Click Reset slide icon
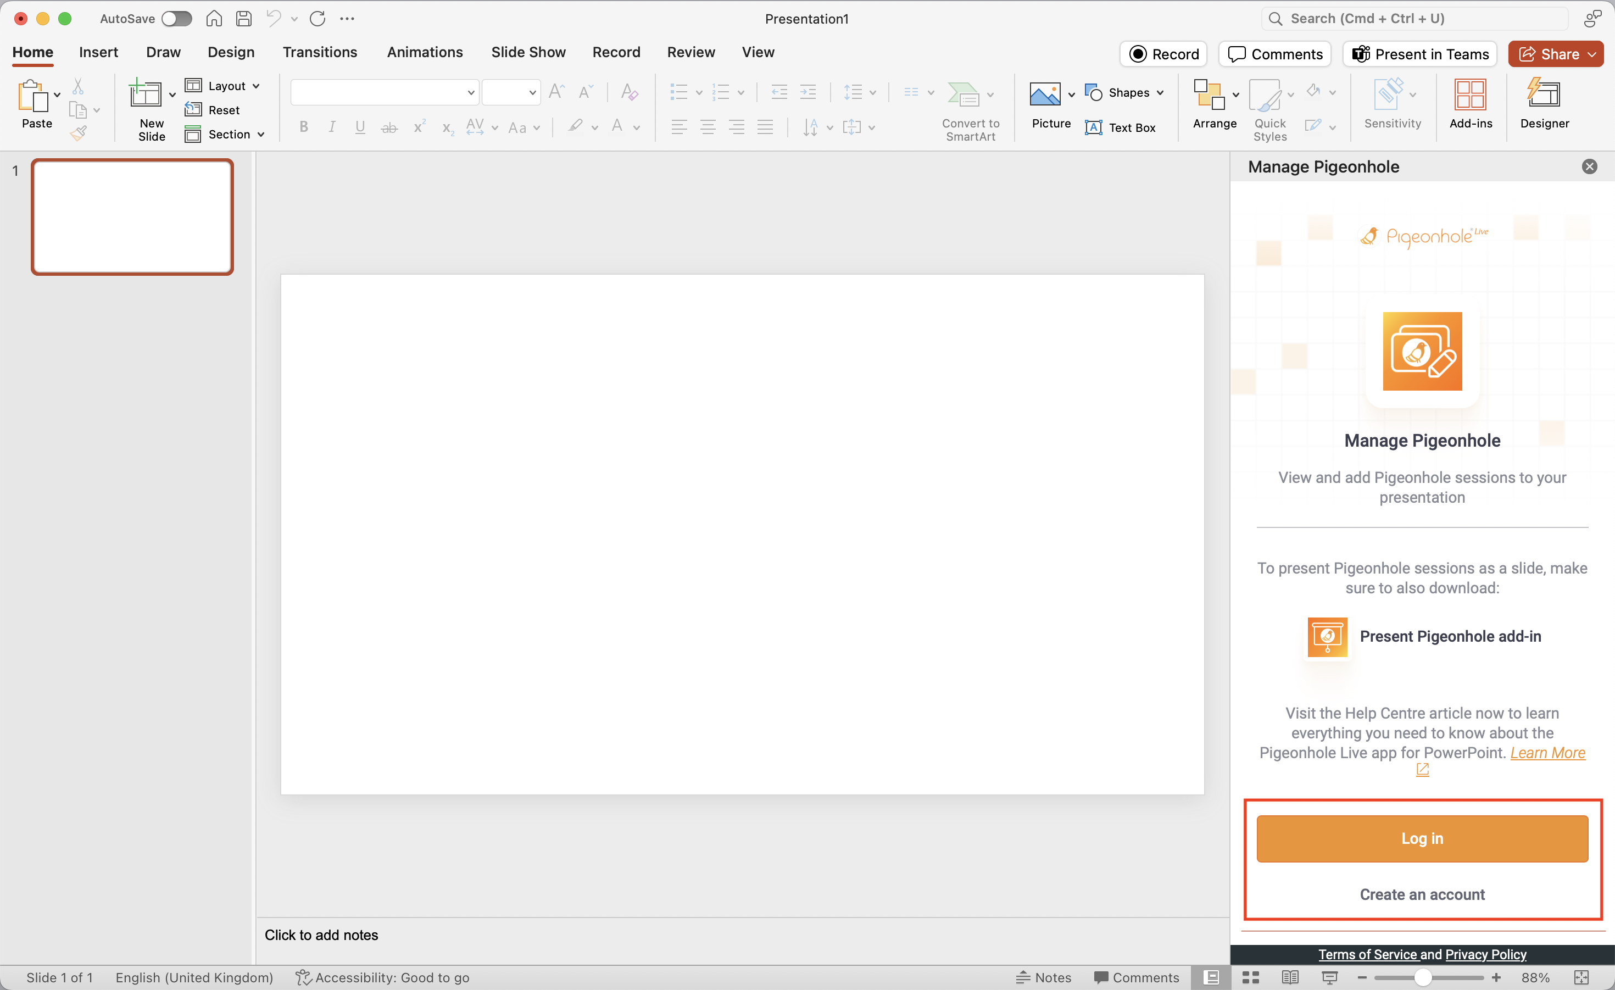Viewport: 1615px width, 990px height. pos(193,109)
